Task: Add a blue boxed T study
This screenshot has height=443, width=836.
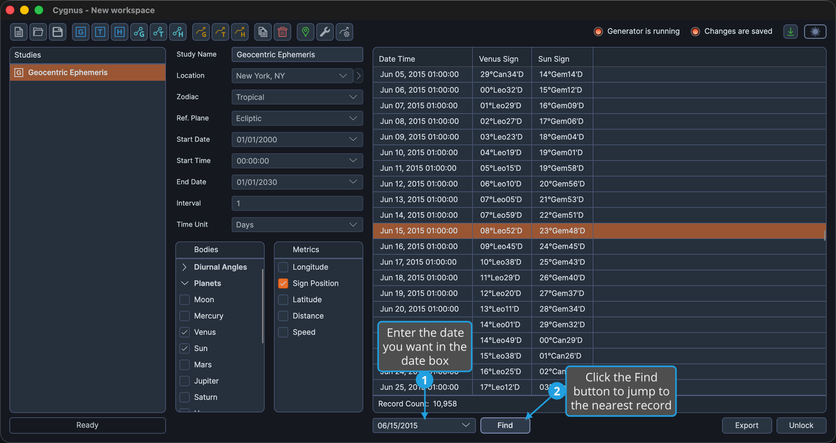Action: (x=100, y=31)
